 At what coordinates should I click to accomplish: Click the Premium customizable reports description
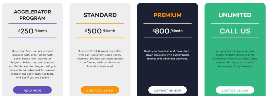click(x=167, y=55)
